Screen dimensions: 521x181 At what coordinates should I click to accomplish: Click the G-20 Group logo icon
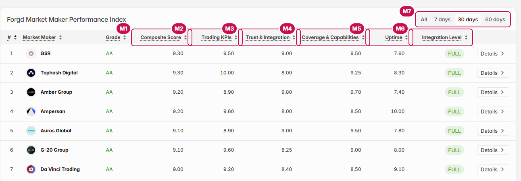(31, 150)
